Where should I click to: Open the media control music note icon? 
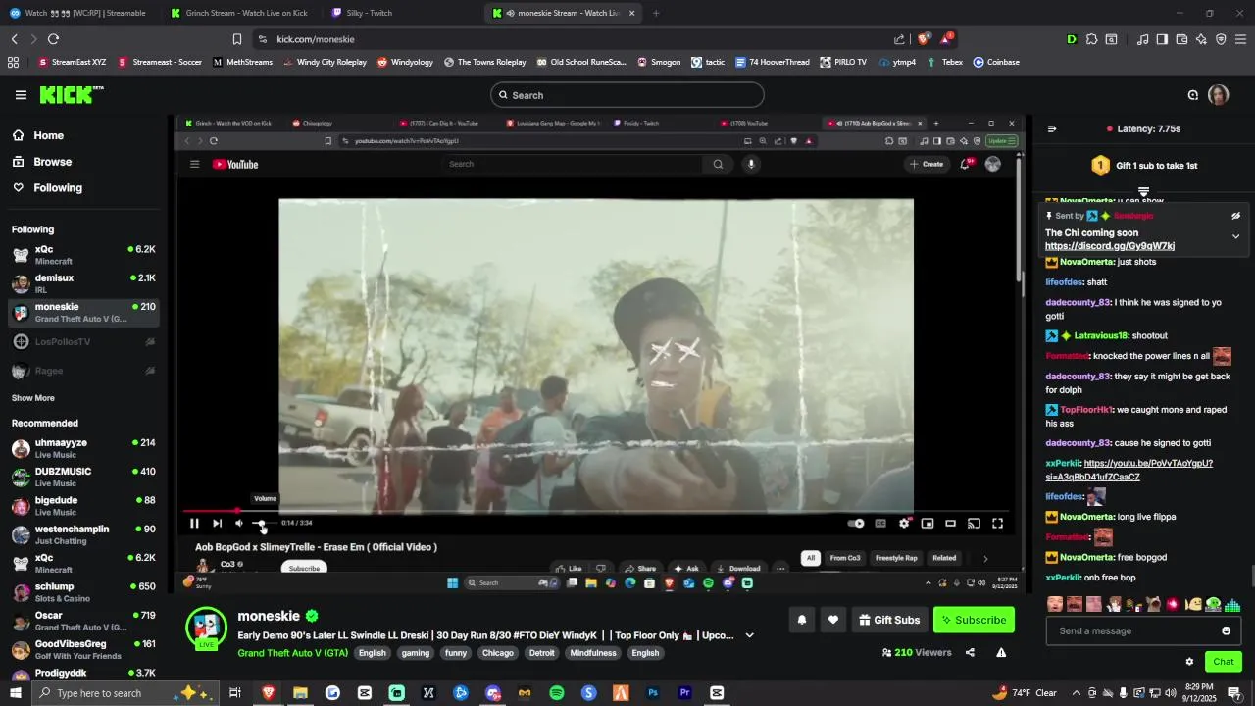pyautogui.click(x=1142, y=39)
